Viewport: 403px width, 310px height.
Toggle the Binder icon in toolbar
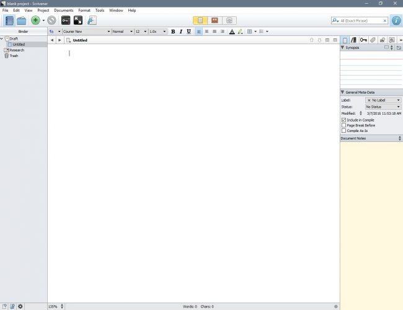coord(9,20)
